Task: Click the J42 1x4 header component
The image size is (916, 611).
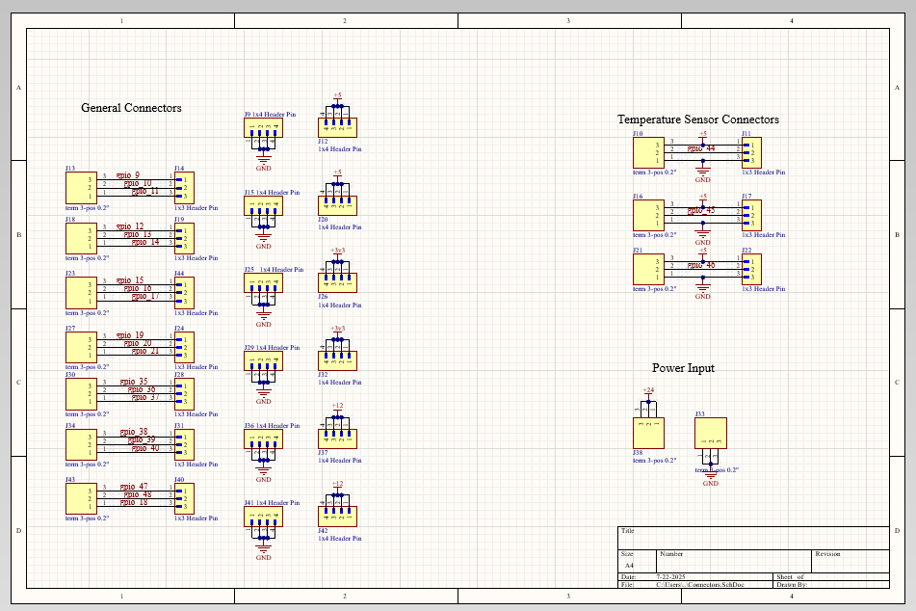Action: [337, 516]
